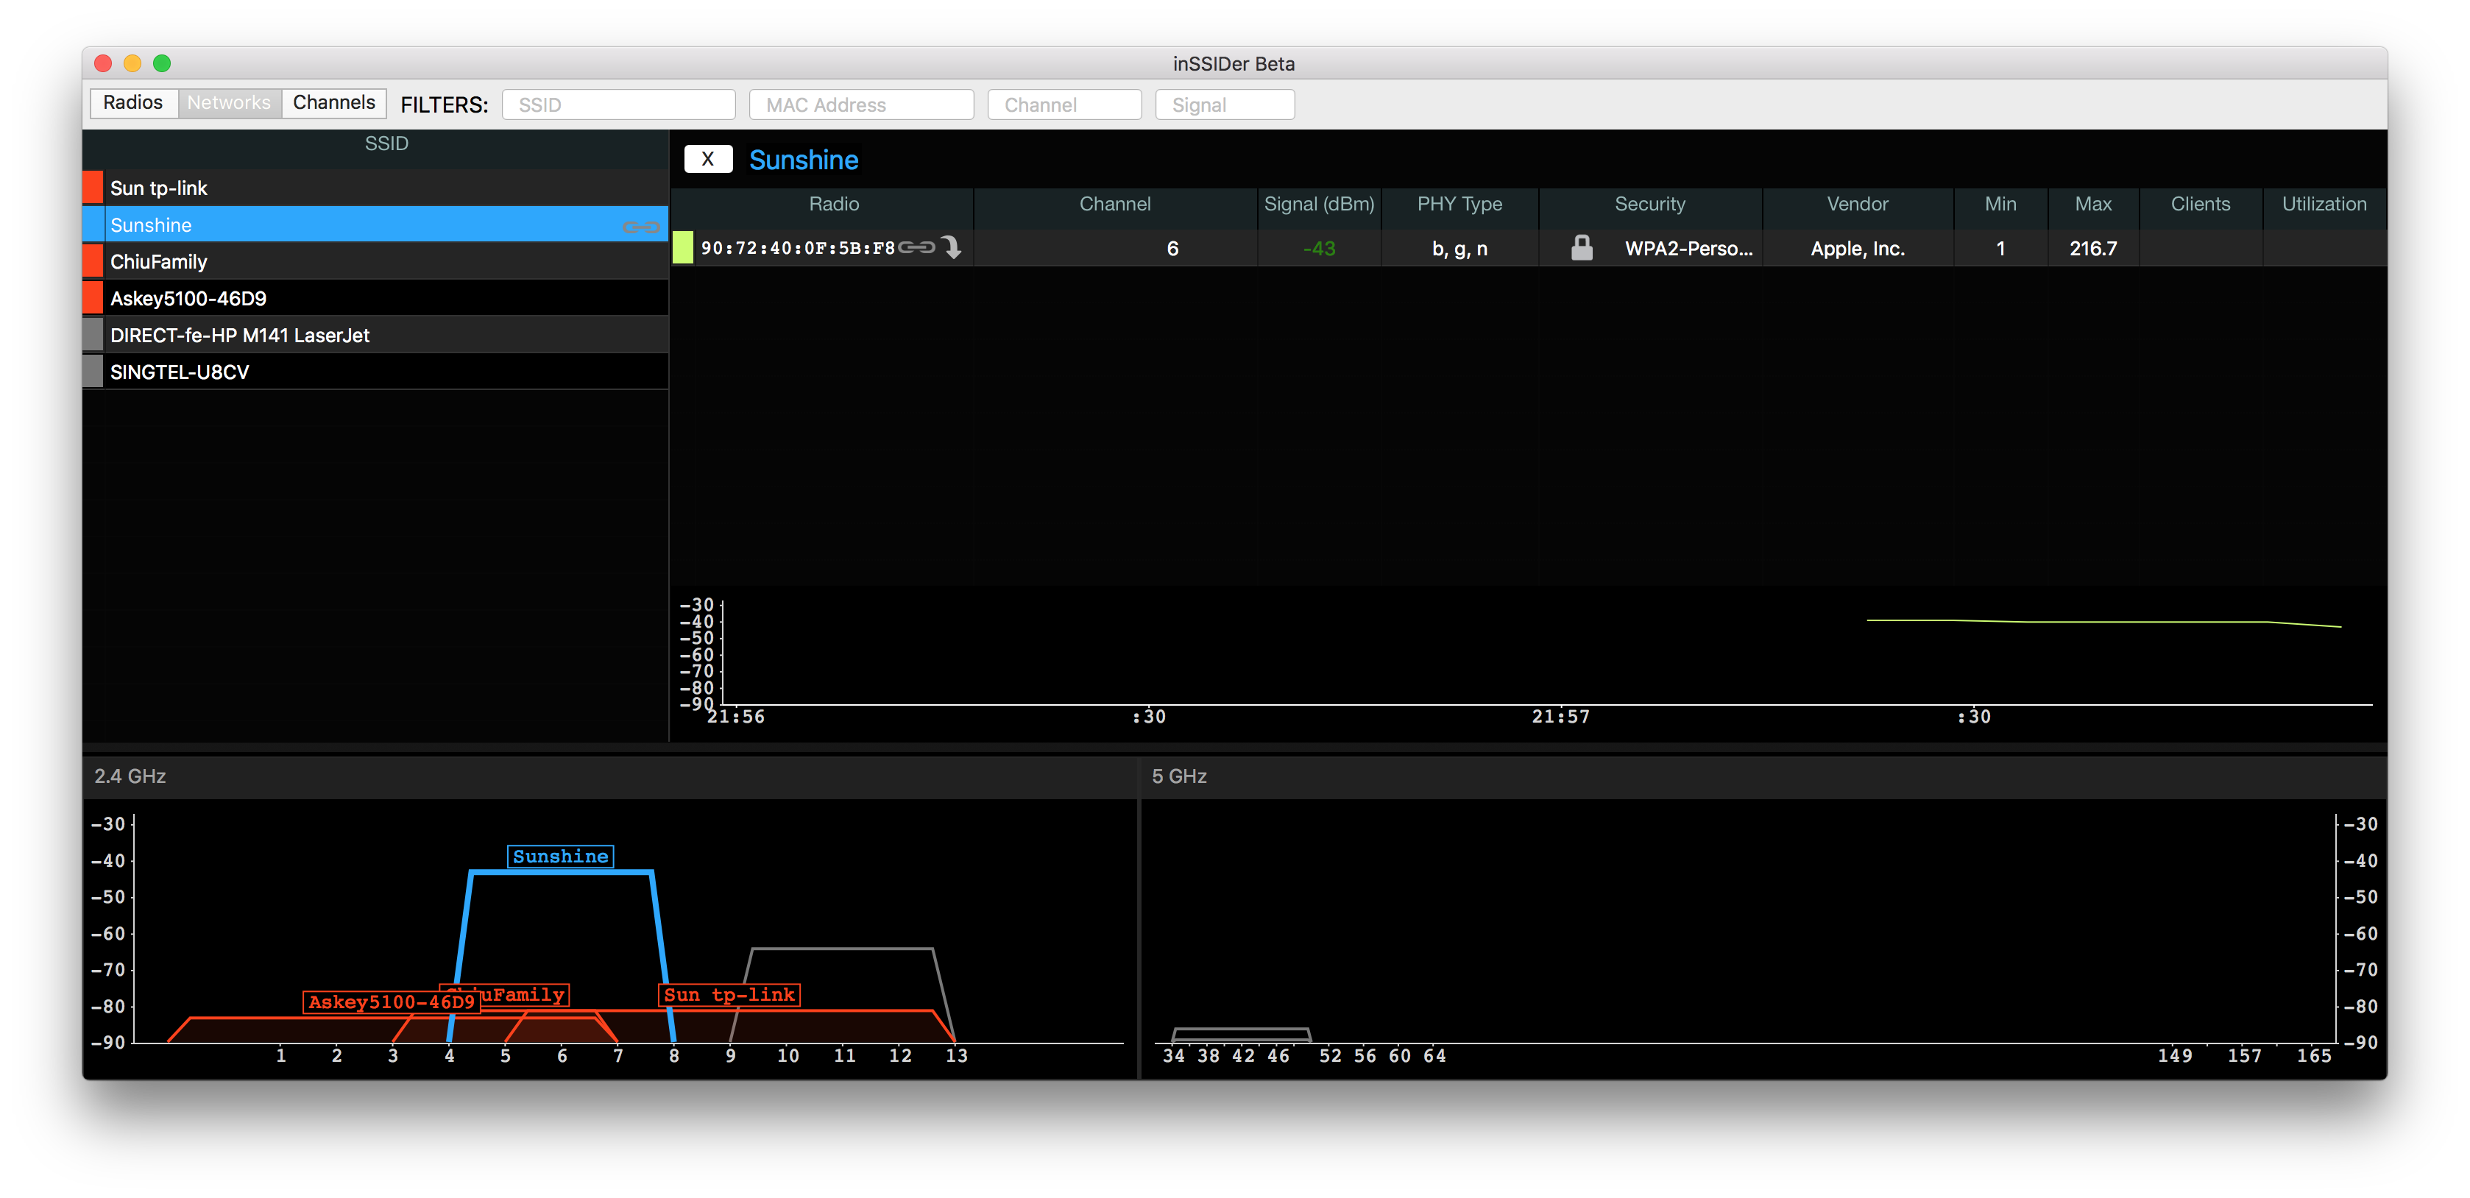Select the Radios tab

(134, 102)
